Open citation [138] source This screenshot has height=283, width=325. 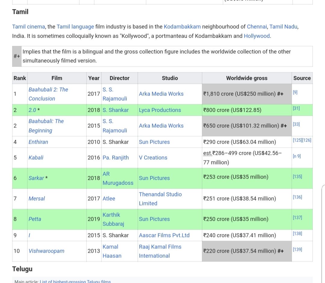pos(297,233)
